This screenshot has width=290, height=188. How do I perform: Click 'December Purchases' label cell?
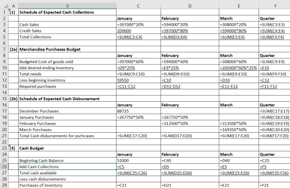[x=67, y=111]
